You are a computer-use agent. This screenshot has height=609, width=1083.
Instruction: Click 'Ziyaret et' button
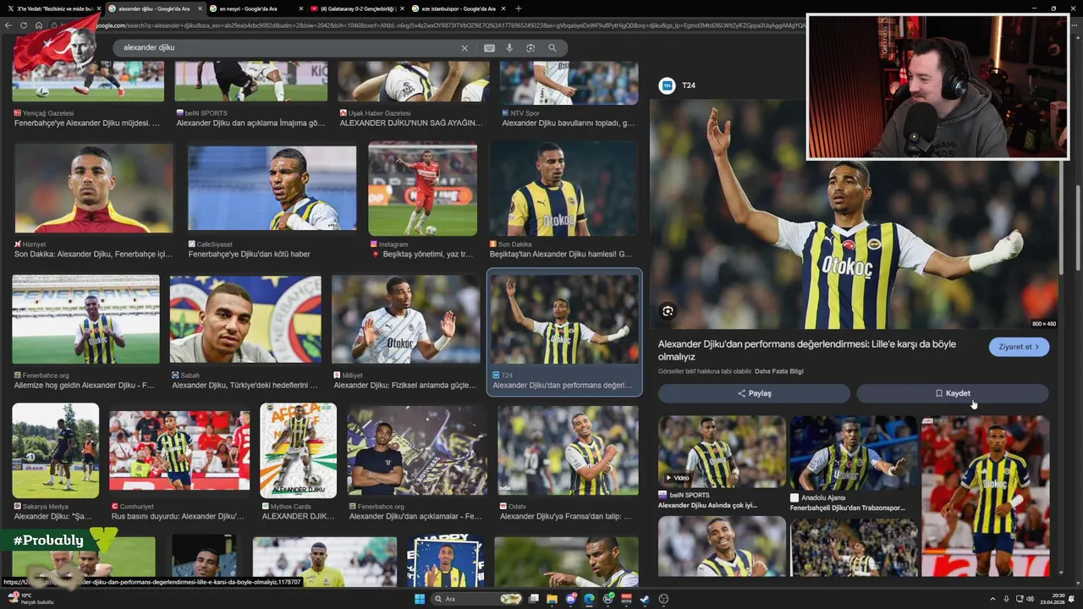[x=1019, y=347]
